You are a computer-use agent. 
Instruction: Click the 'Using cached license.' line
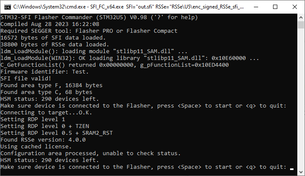36,147
